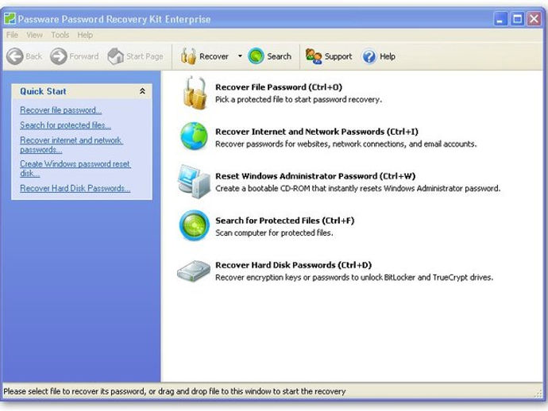This screenshot has height=411, width=548.
Task: Click the 'Quick Start' panel header title
Action: click(43, 91)
